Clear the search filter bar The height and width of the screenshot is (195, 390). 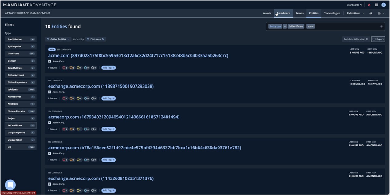[381, 26]
